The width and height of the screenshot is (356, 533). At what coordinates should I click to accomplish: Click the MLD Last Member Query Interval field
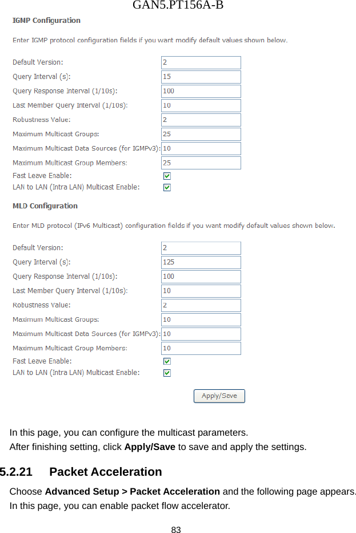201,291
